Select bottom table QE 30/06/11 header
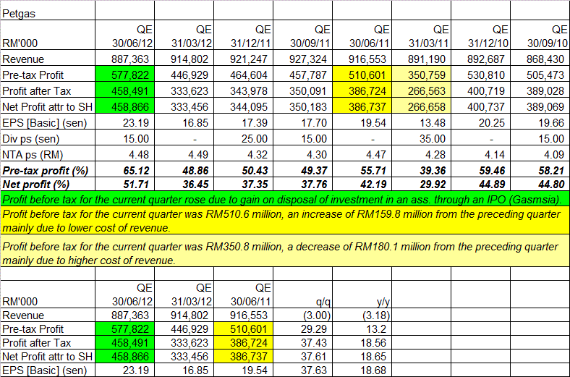The height and width of the screenshot is (377, 570). [243, 295]
